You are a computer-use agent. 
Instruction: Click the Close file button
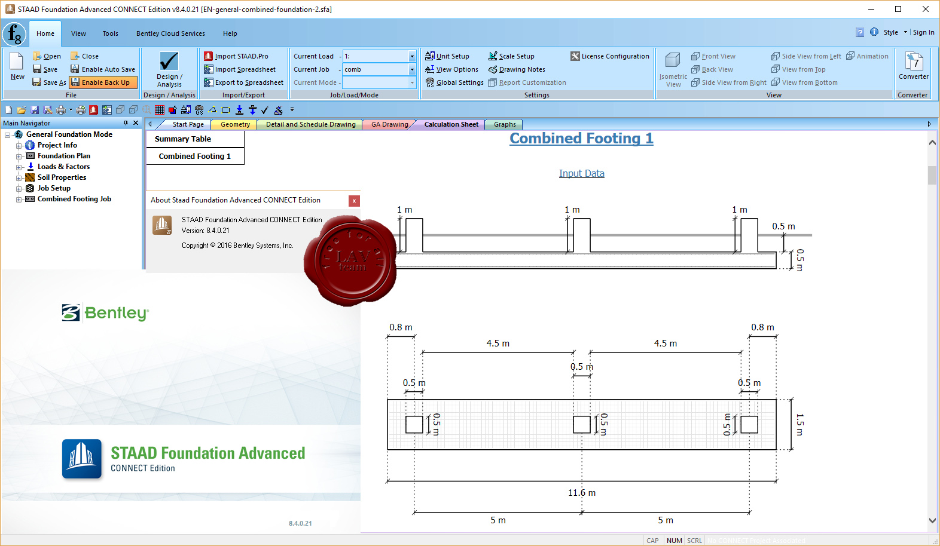[x=84, y=56]
